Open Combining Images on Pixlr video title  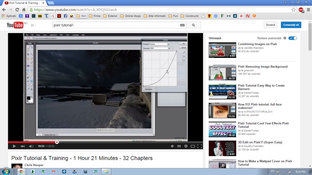[x=257, y=44]
